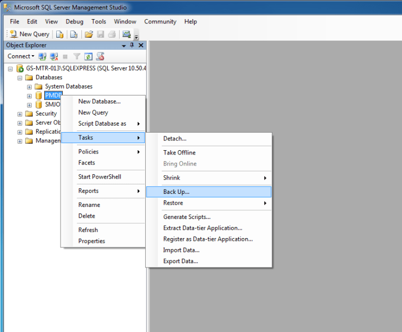This screenshot has height=332, width=402.
Task: Open the Tools menu in menu bar
Action: point(99,22)
